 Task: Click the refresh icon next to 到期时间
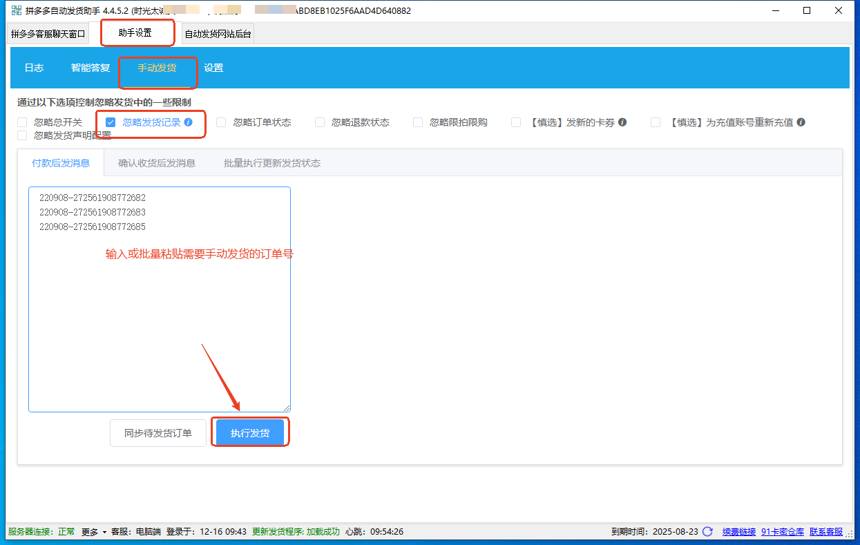tap(707, 531)
